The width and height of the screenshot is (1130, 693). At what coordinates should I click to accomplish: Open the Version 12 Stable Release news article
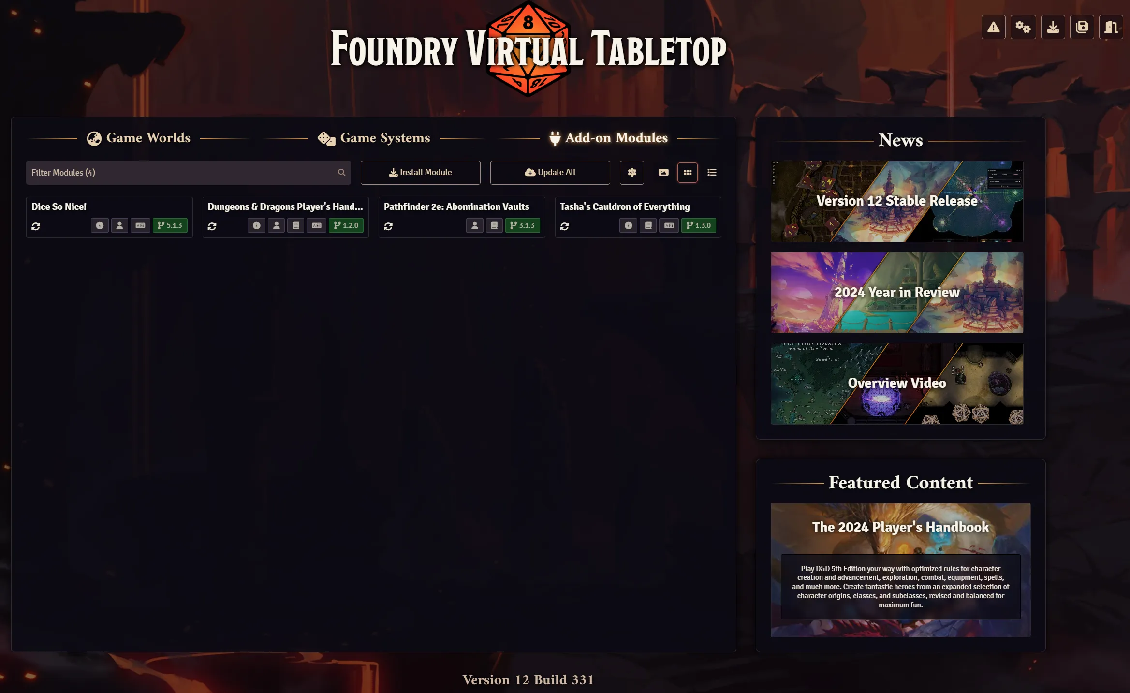[897, 200]
